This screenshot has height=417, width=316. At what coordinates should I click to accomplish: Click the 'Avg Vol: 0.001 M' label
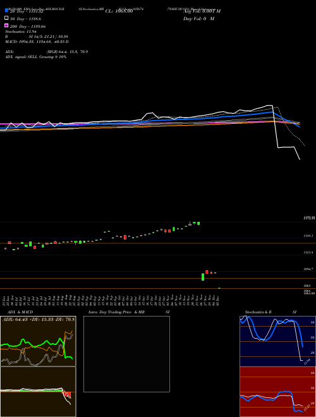point(202,11)
